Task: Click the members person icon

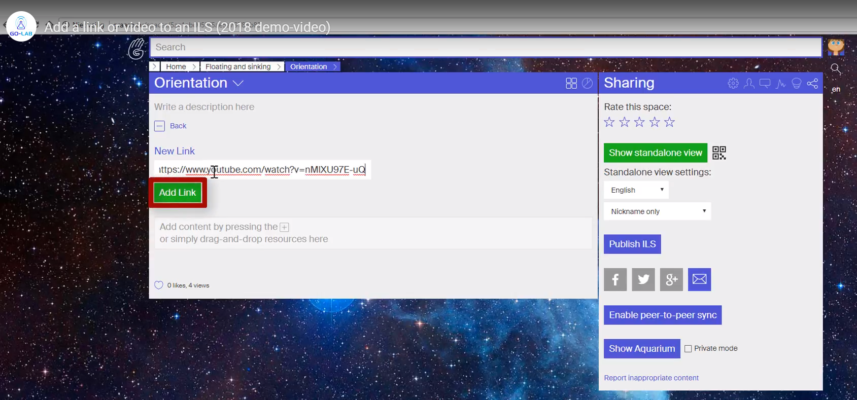Action: click(x=749, y=83)
